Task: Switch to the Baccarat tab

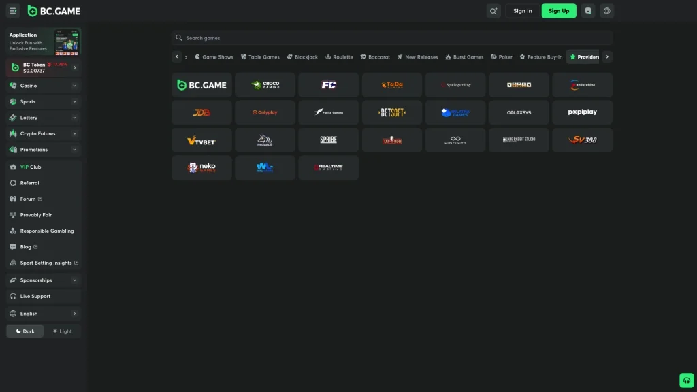Action: 375,57
